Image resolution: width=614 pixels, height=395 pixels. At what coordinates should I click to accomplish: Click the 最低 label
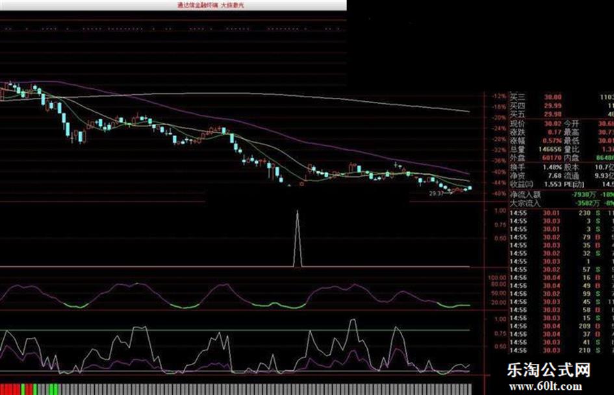pyautogui.click(x=571, y=140)
